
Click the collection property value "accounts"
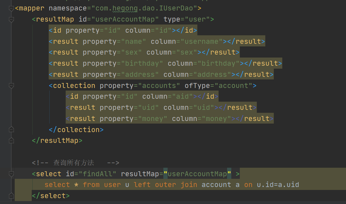[x=159, y=86]
